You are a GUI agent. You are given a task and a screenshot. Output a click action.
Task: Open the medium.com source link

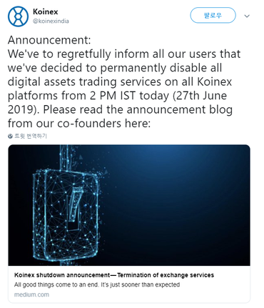(x=31, y=294)
